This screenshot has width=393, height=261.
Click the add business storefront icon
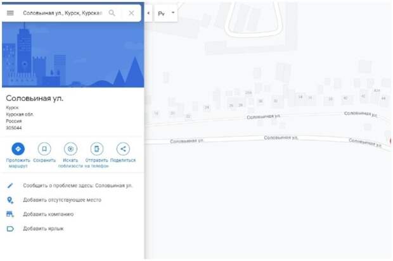coord(10,214)
